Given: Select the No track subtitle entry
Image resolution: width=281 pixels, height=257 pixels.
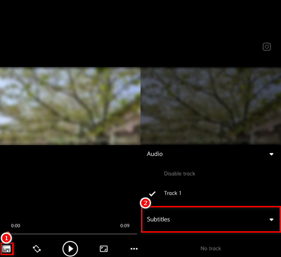Looking at the screenshot, I should [x=211, y=249].
